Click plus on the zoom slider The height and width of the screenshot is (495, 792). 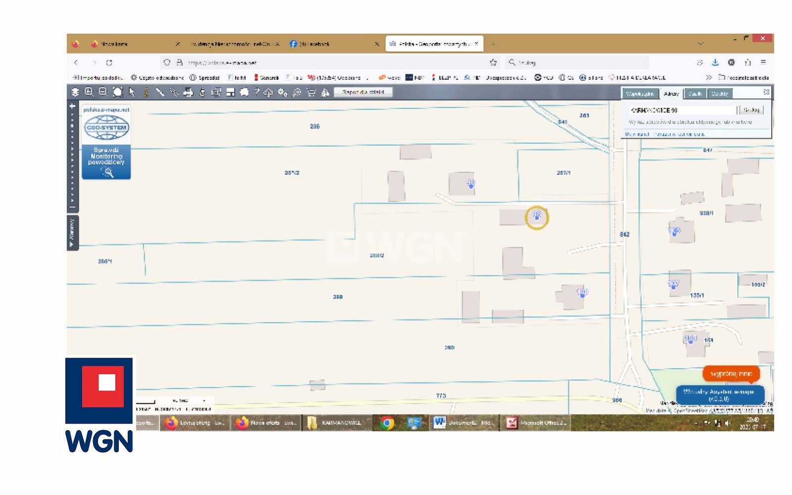[x=72, y=106]
